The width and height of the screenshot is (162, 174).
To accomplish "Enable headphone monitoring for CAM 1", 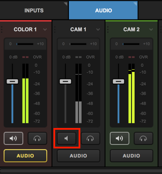I will pyautogui.click(x=90, y=138).
